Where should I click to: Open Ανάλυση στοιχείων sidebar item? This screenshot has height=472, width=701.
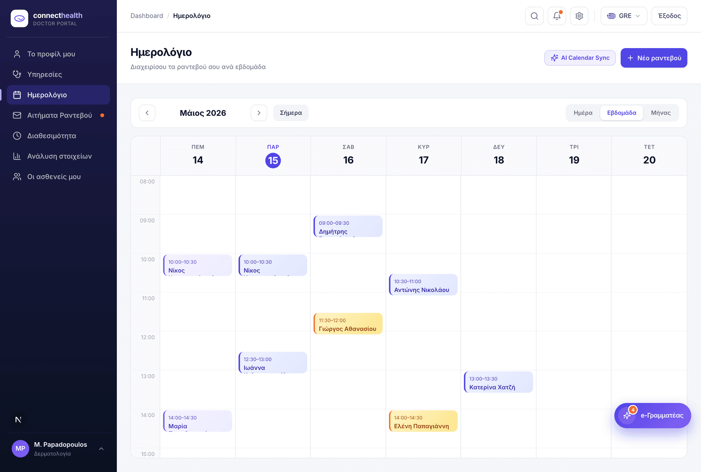(x=58, y=156)
